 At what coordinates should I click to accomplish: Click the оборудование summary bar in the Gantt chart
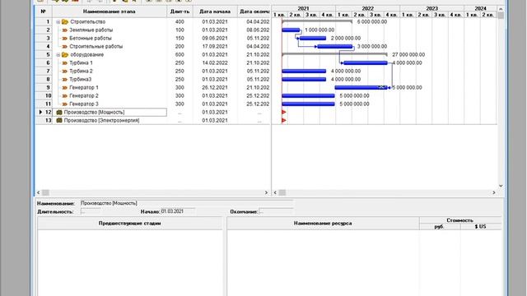(334, 54)
